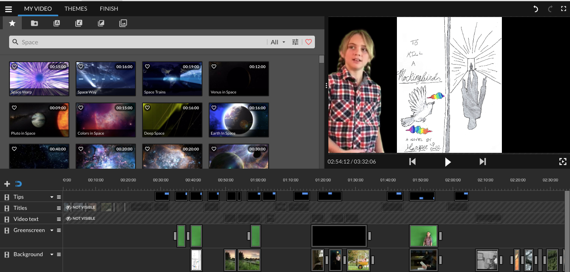Viewport: 570px width, 272px height.
Task: Open the starred stock media tab
Action: click(x=12, y=23)
